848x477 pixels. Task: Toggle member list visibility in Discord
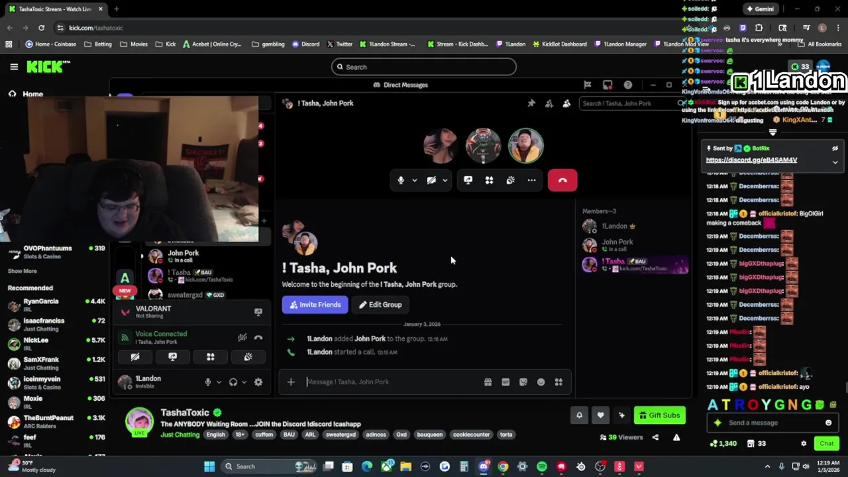(566, 103)
